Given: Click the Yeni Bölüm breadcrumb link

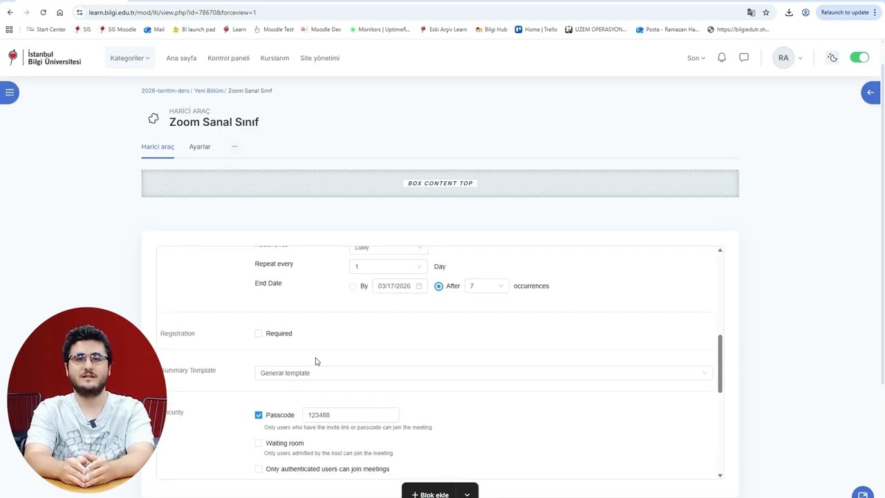Looking at the screenshot, I should click(x=209, y=91).
